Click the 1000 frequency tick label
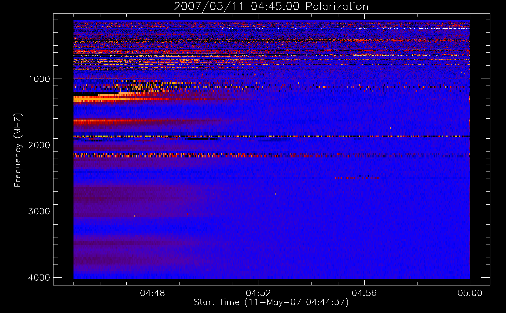The height and width of the screenshot is (313, 506). click(x=39, y=79)
